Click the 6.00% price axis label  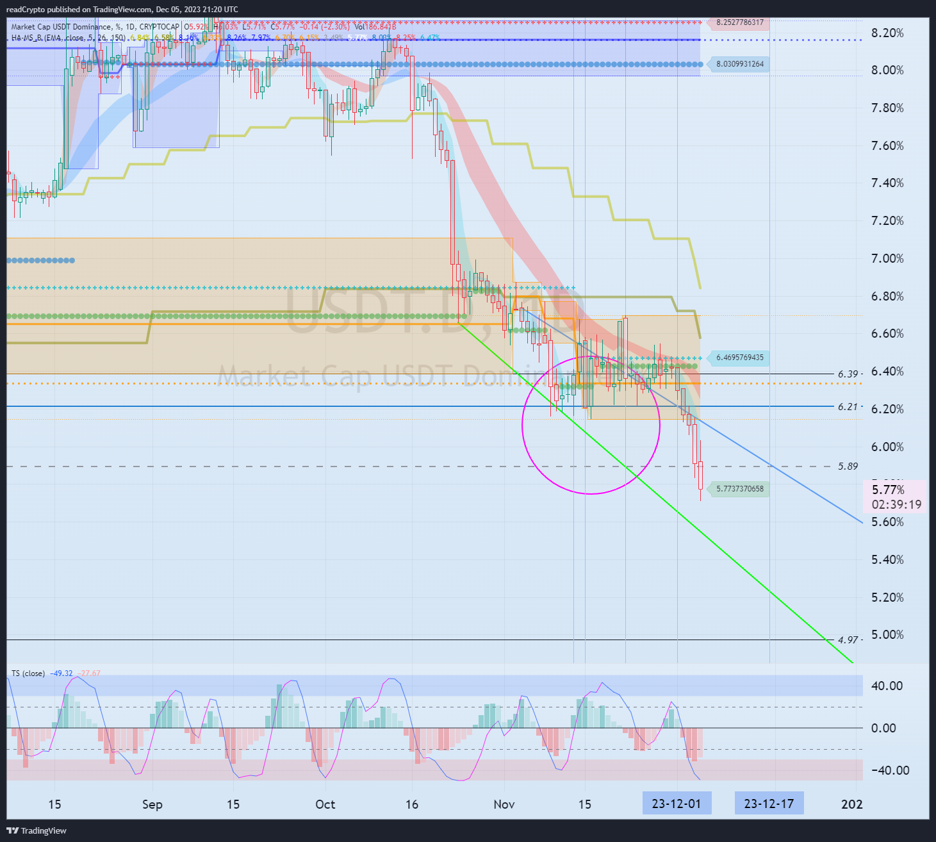[887, 447]
